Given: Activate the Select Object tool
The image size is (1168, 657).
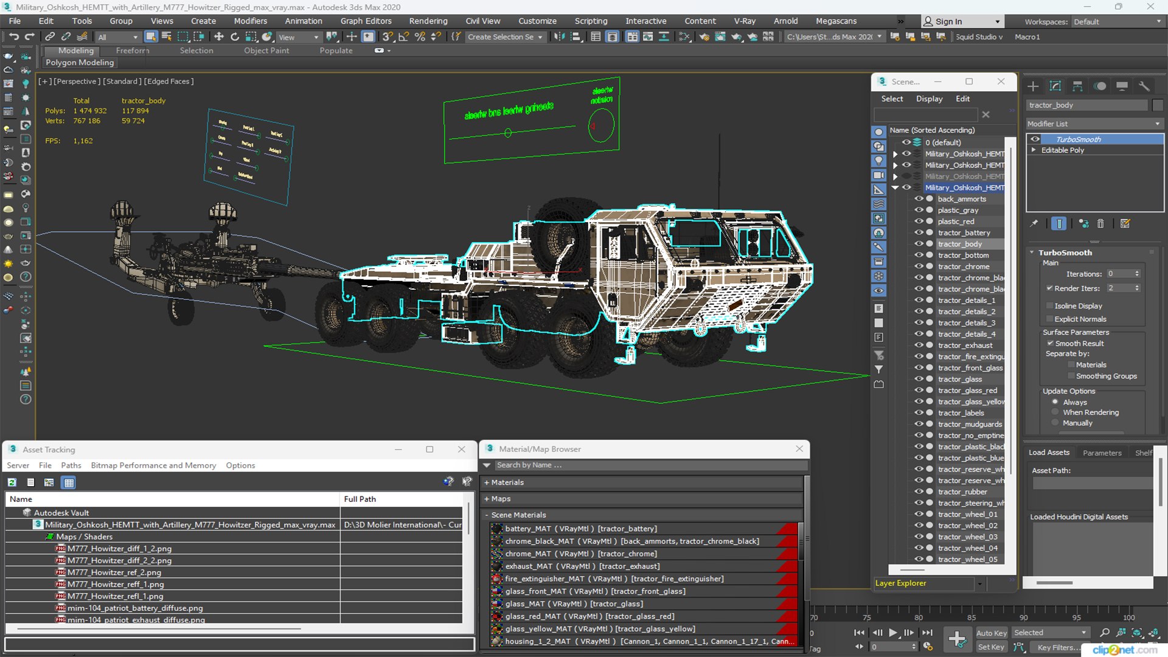Looking at the screenshot, I should pos(151,37).
